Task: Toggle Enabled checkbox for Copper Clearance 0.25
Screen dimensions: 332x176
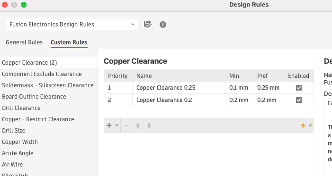Action: point(299,88)
